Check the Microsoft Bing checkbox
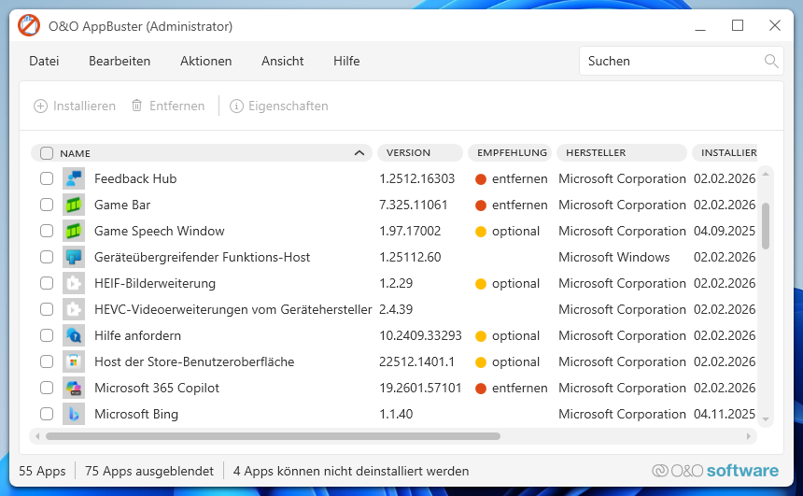The image size is (803, 496). tap(47, 414)
